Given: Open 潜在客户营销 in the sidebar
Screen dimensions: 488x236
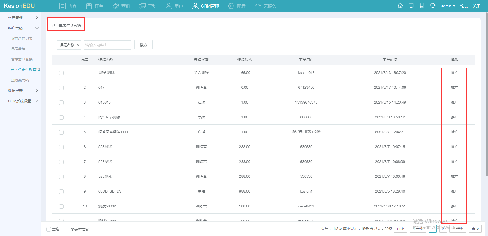Looking at the screenshot, I should [x=22, y=59].
